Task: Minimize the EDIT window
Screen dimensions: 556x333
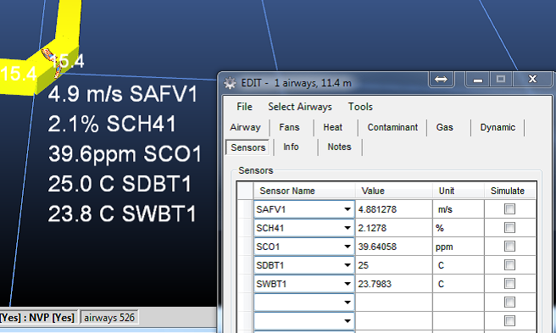Action: pyautogui.click(x=478, y=80)
